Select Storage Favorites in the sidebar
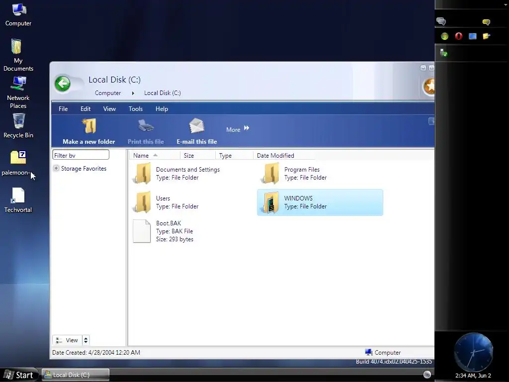509x382 pixels. tap(84, 169)
